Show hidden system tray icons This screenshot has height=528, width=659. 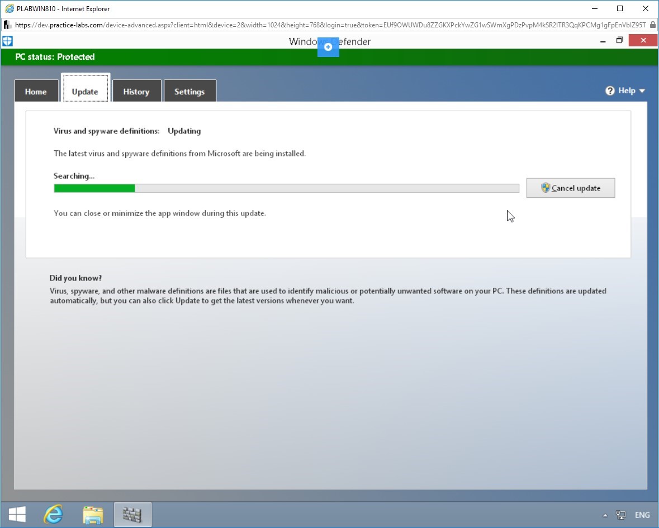coord(605,515)
